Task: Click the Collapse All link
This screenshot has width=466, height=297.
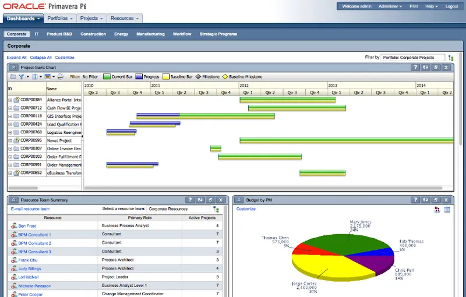Action: 41,57
